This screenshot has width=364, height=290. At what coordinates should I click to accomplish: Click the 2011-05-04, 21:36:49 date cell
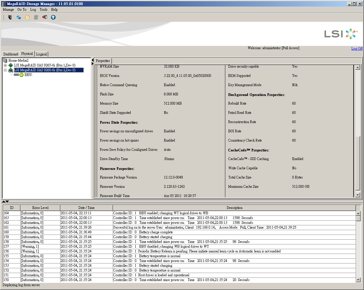86,232
